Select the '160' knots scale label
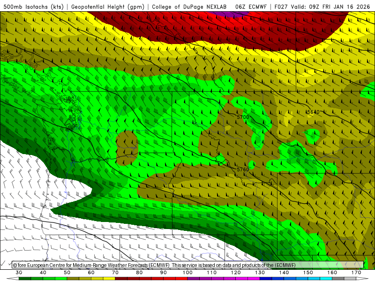The height and width of the screenshot is (281, 375). click(x=332, y=273)
